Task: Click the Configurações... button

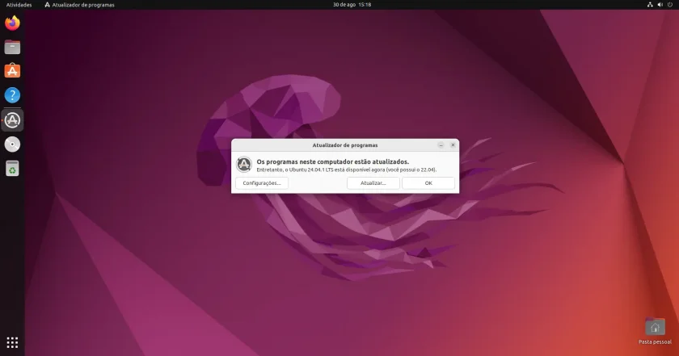Action: tap(262, 183)
